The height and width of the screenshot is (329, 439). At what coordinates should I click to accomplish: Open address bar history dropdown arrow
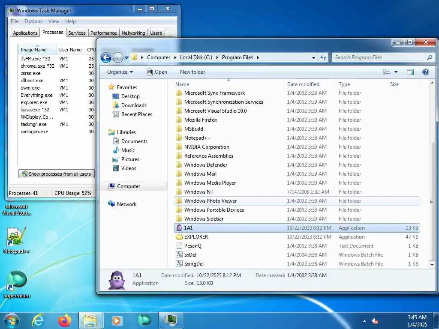[313, 58]
